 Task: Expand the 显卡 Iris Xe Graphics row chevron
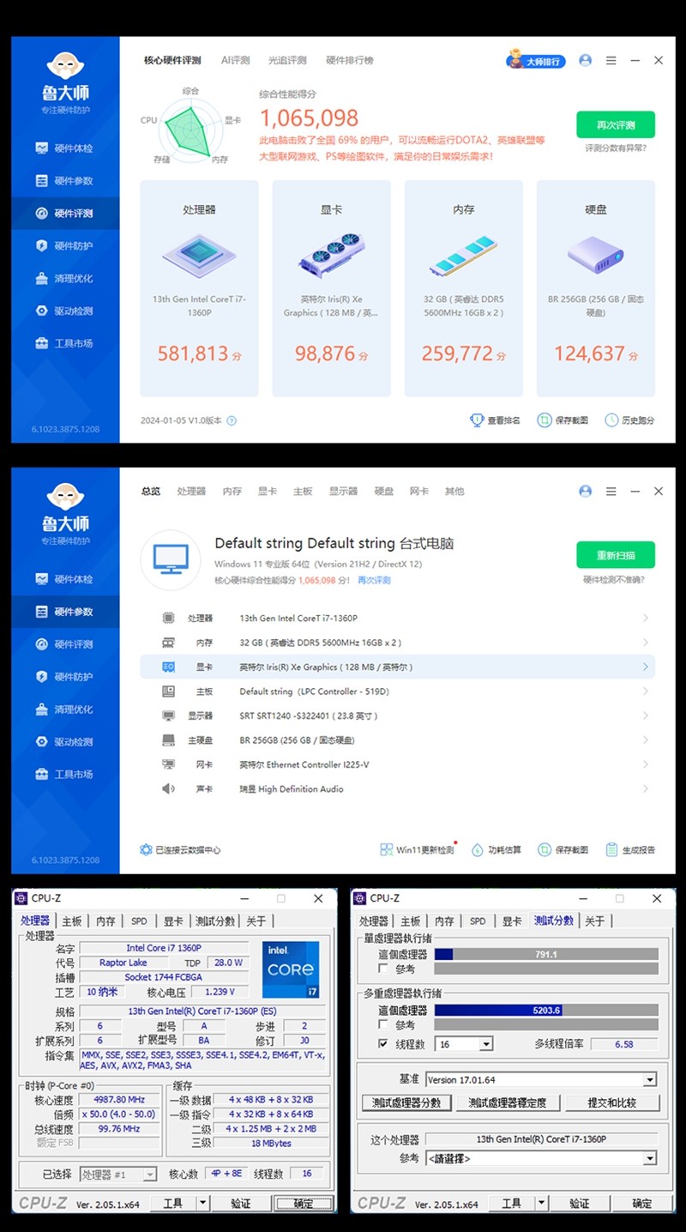tap(646, 667)
